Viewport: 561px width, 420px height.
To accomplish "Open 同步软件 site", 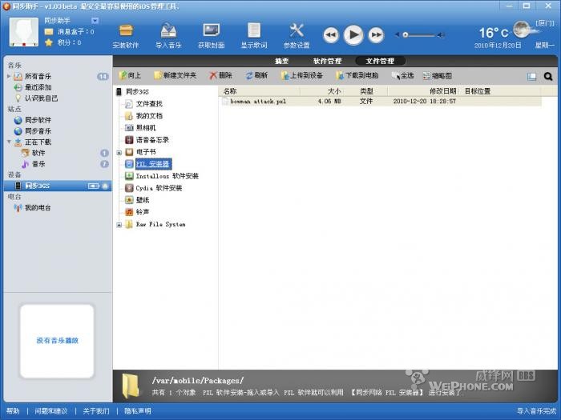I will (x=38, y=120).
